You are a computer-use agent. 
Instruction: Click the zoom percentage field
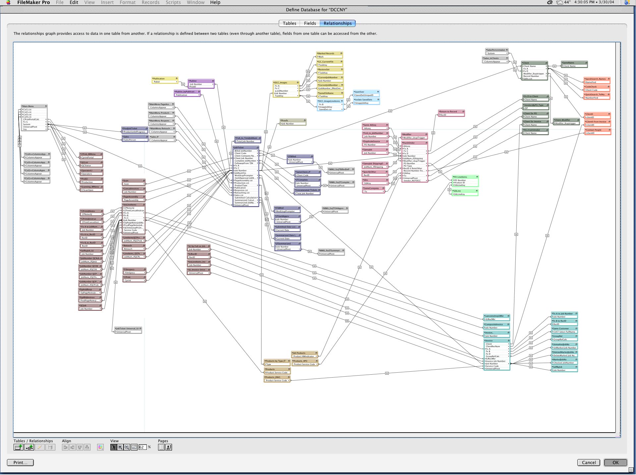click(x=142, y=448)
